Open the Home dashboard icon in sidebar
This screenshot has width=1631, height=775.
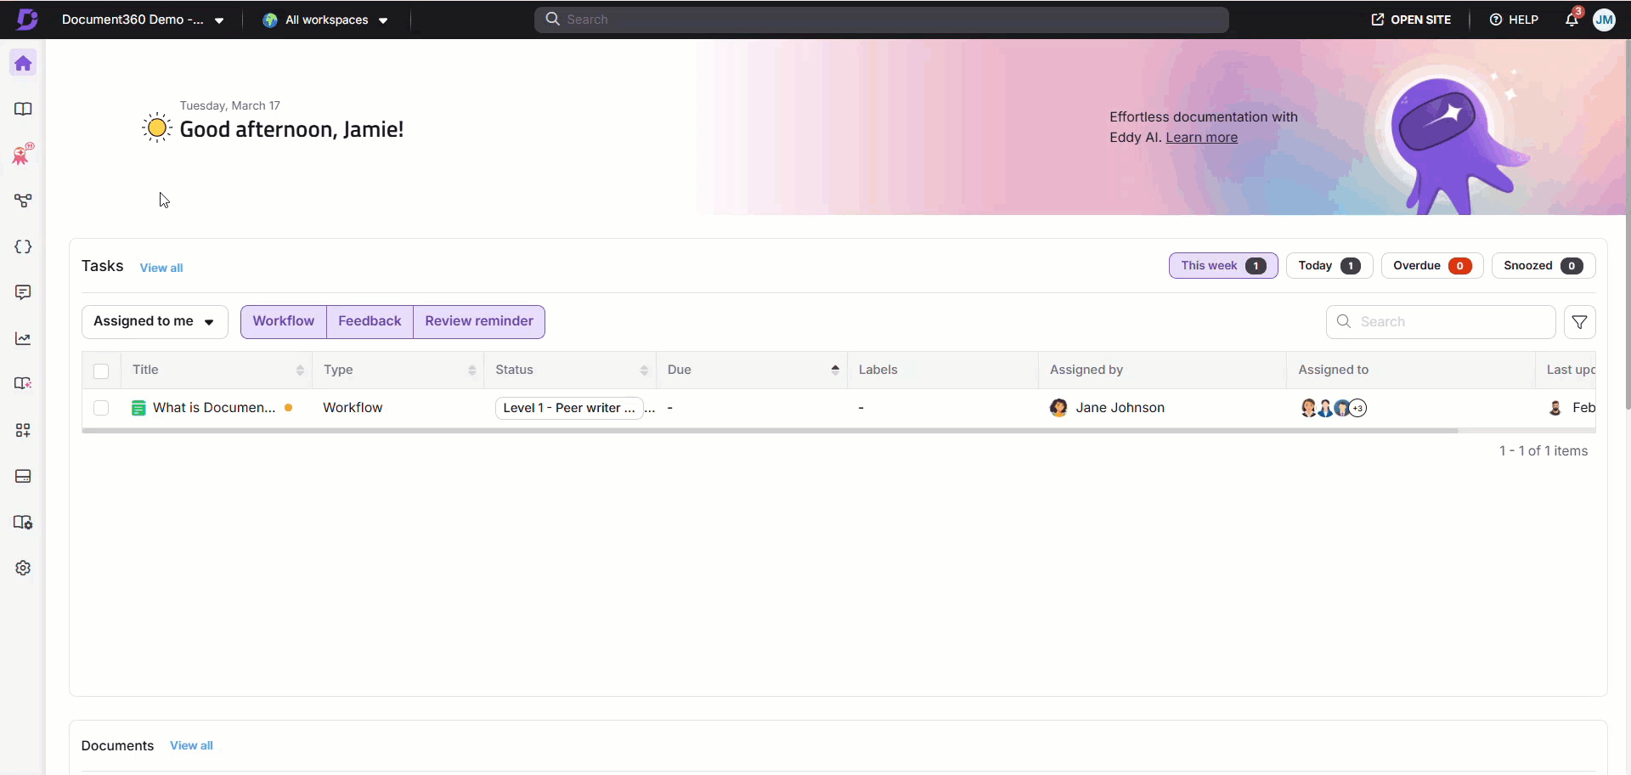point(23,64)
